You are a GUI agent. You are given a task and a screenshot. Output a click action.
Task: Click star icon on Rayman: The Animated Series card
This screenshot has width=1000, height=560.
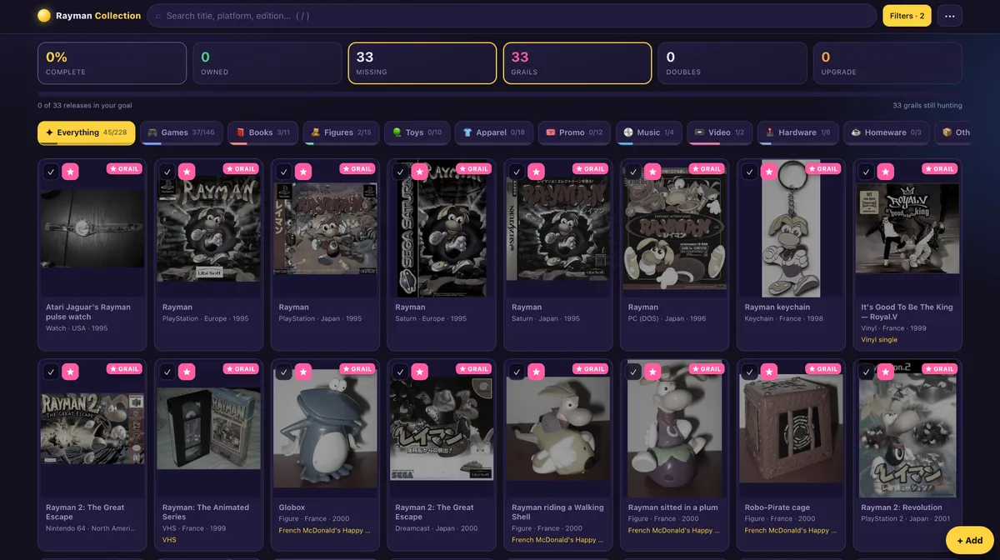coord(187,372)
